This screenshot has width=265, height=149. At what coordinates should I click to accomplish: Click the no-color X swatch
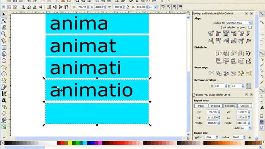tap(2, 143)
